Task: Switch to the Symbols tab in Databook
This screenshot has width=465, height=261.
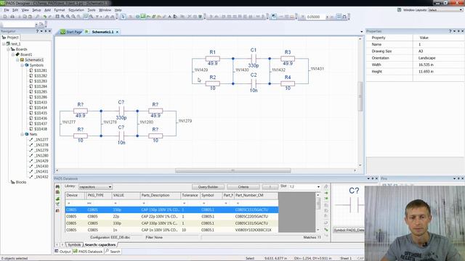Action: 74,245
